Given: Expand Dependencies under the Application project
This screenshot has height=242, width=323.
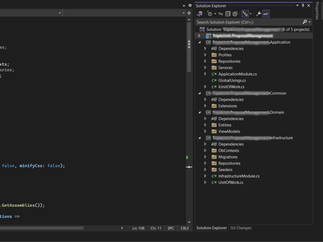Looking at the screenshot, I should pyautogui.click(x=205, y=48).
